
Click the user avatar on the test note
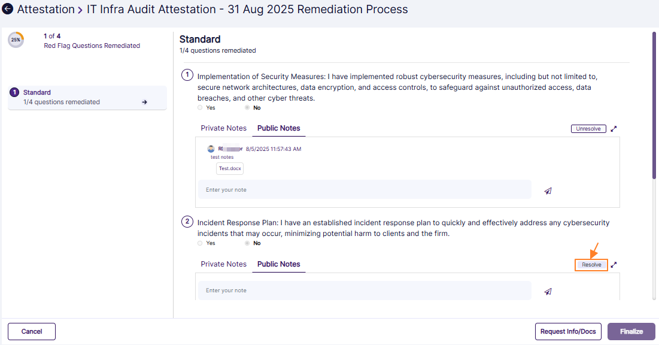tap(211, 149)
